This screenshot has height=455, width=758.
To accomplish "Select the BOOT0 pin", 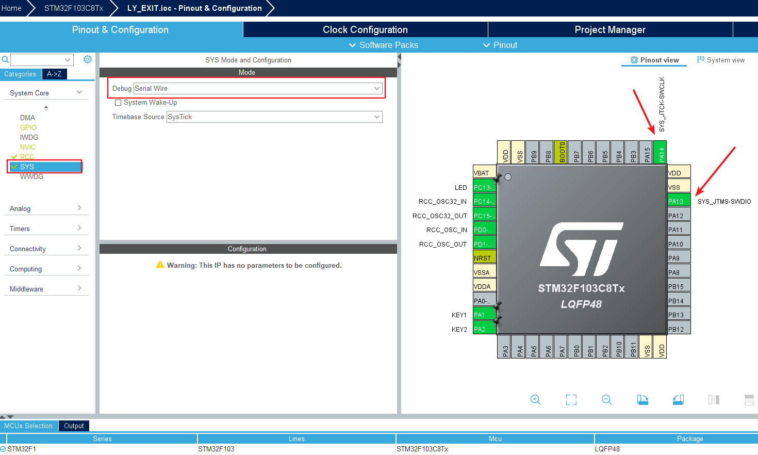I will (561, 152).
